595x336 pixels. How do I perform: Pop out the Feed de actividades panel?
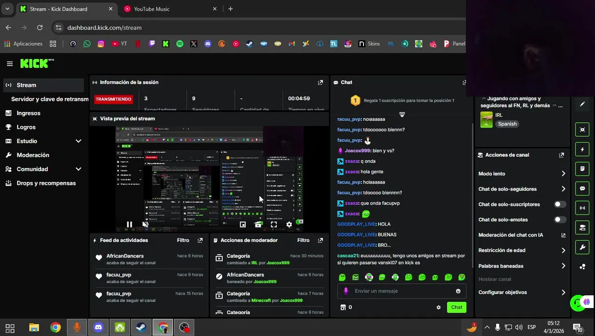click(200, 240)
